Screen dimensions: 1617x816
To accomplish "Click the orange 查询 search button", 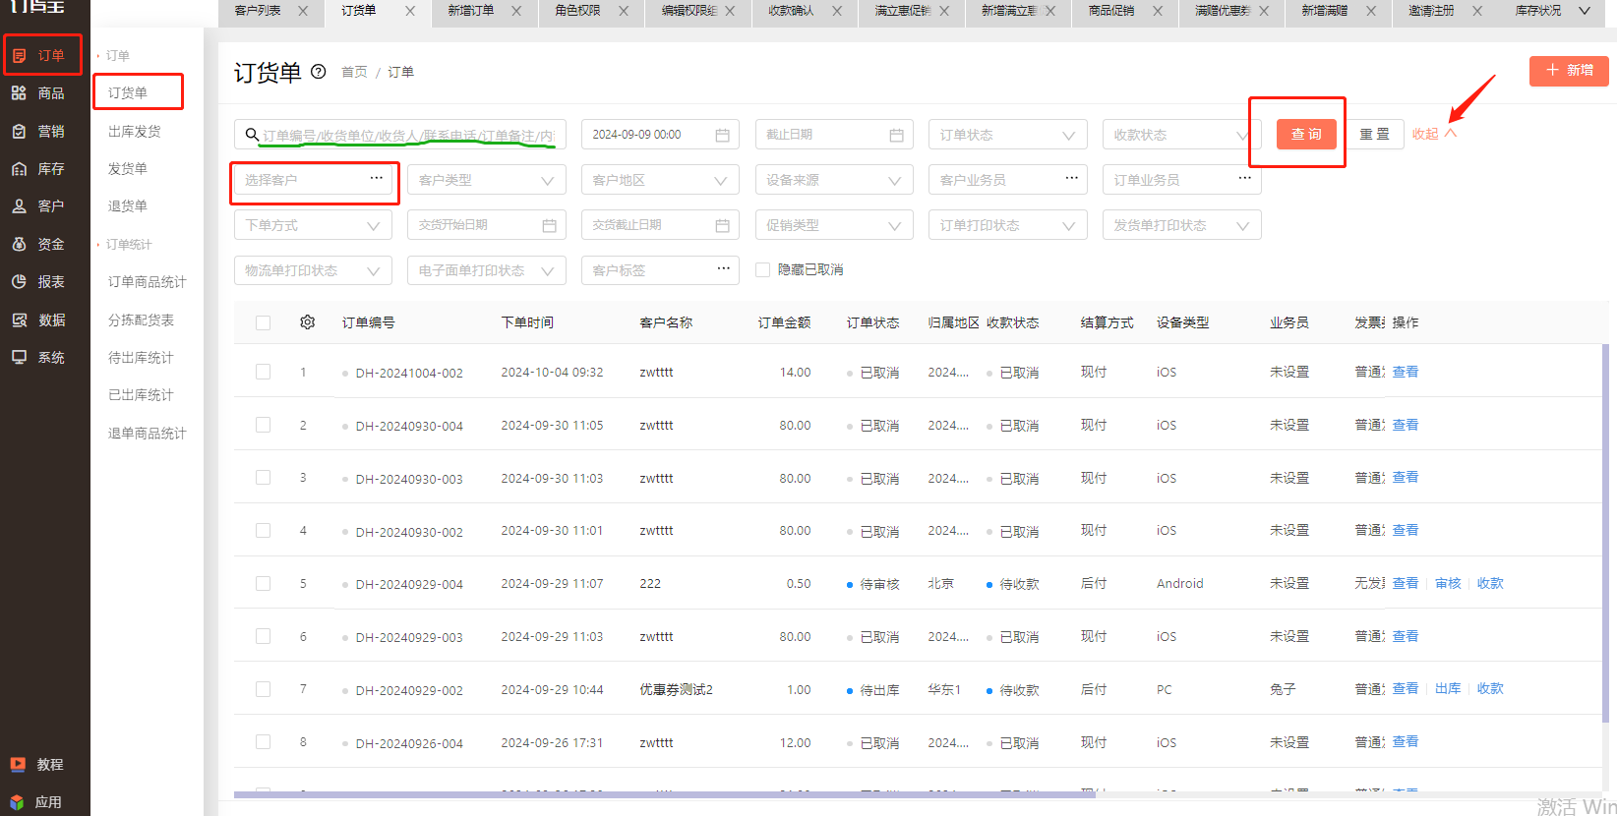I will [x=1306, y=134].
